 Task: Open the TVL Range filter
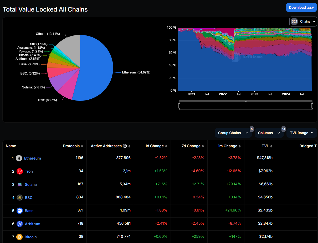point(301,133)
